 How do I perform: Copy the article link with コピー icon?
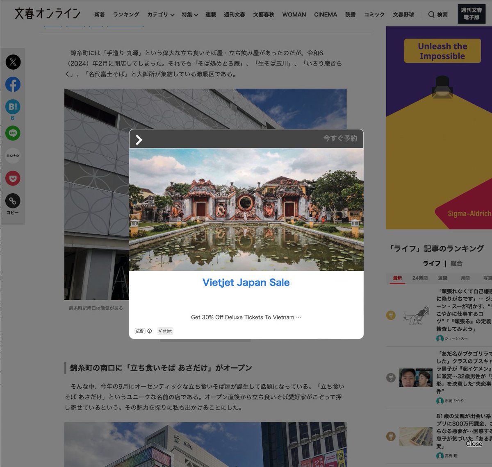(13, 201)
